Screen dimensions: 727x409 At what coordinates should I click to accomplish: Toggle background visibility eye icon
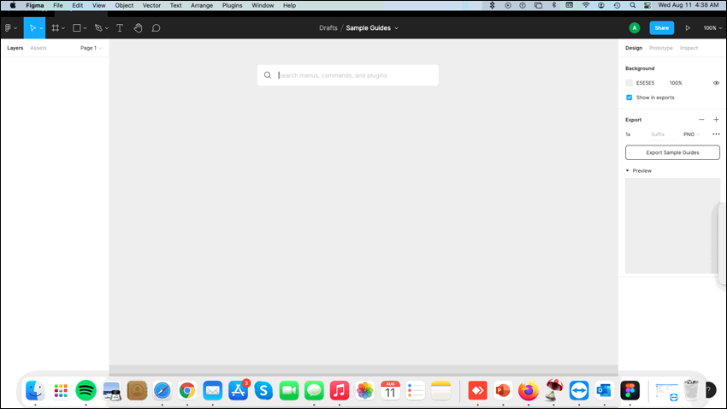717,83
